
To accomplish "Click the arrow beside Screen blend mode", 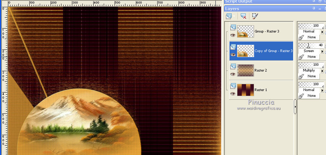I will [x=322, y=51].
